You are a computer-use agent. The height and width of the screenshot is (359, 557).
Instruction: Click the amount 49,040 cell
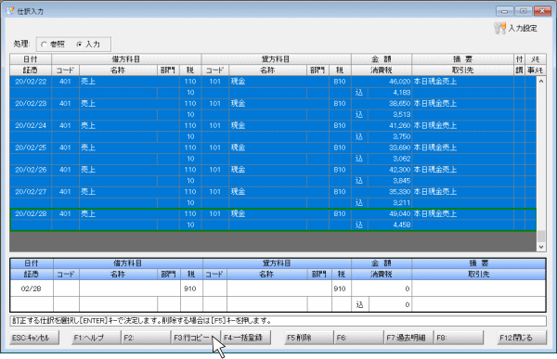[x=382, y=213]
